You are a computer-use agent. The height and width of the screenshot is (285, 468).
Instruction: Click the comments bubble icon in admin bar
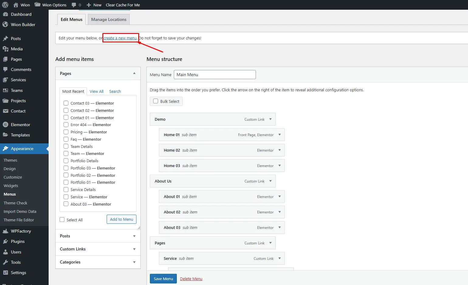[x=74, y=5]
